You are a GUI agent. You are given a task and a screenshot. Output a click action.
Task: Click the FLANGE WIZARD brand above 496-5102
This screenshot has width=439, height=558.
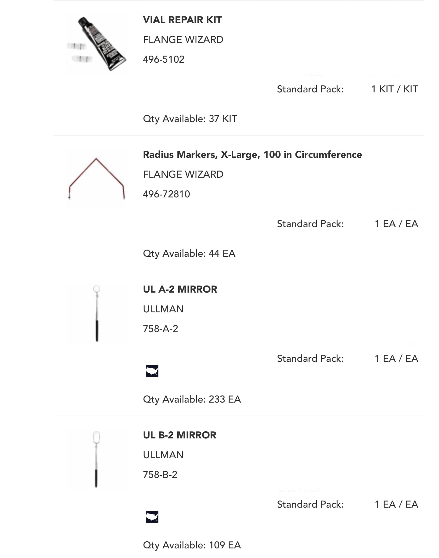click(x=183, y=40)
